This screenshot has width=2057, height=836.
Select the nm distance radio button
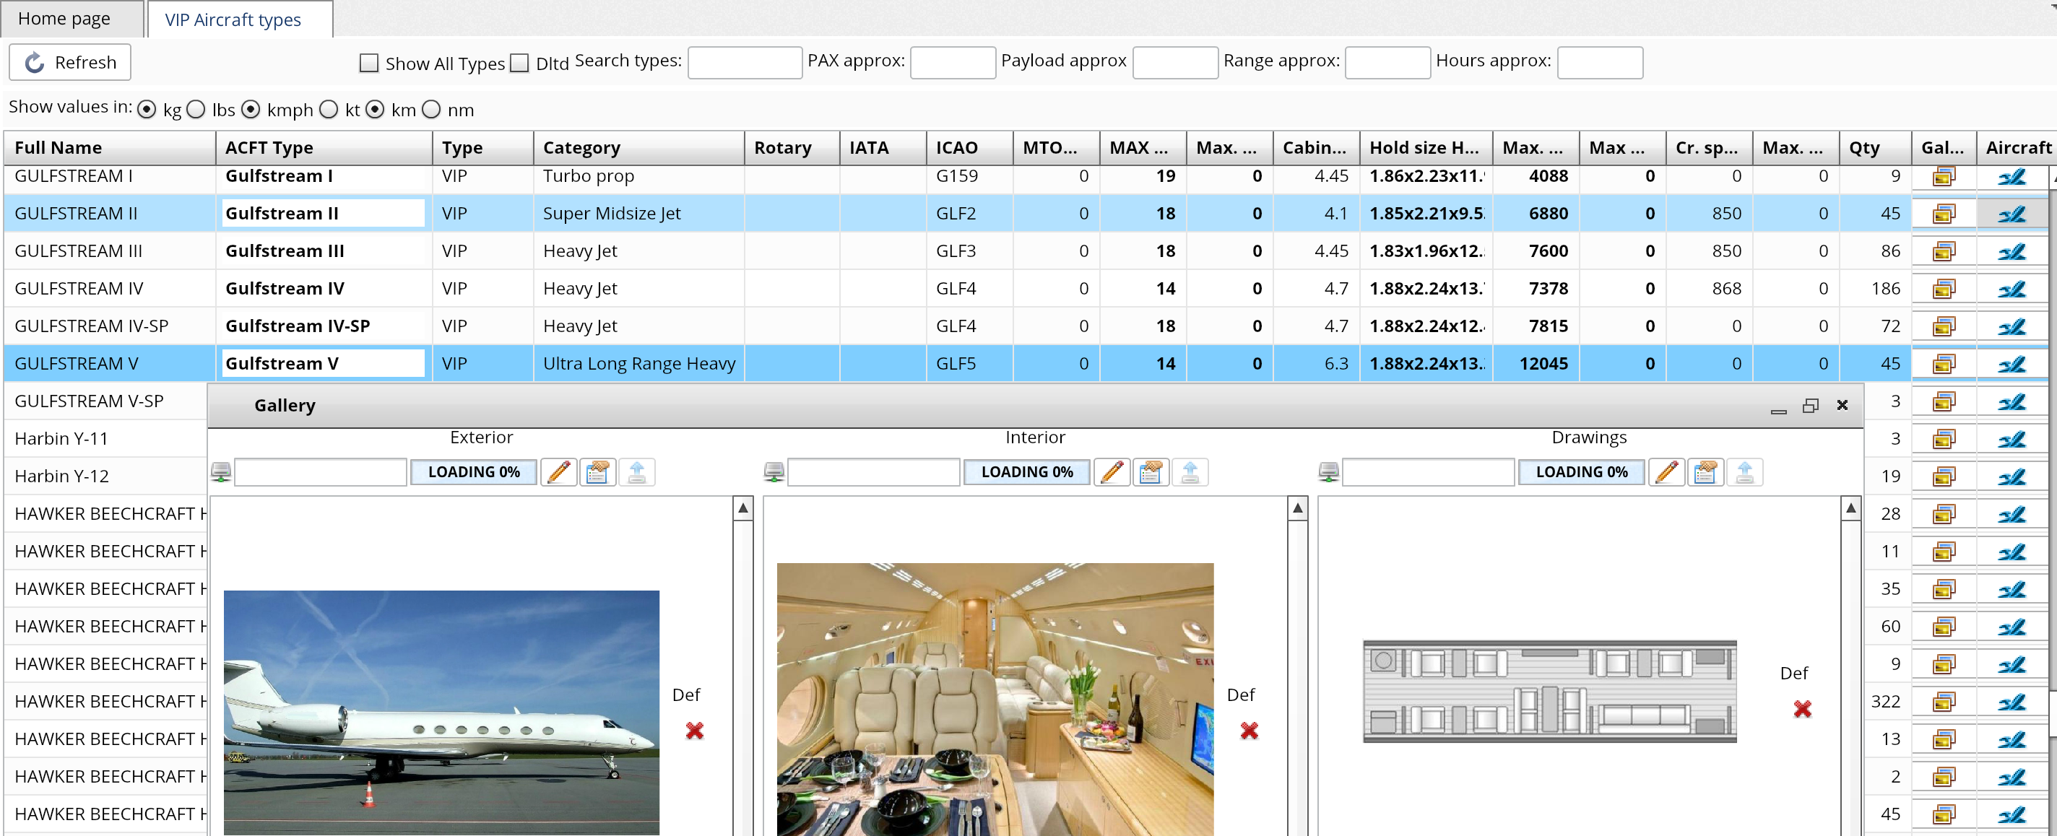[431, 110]
